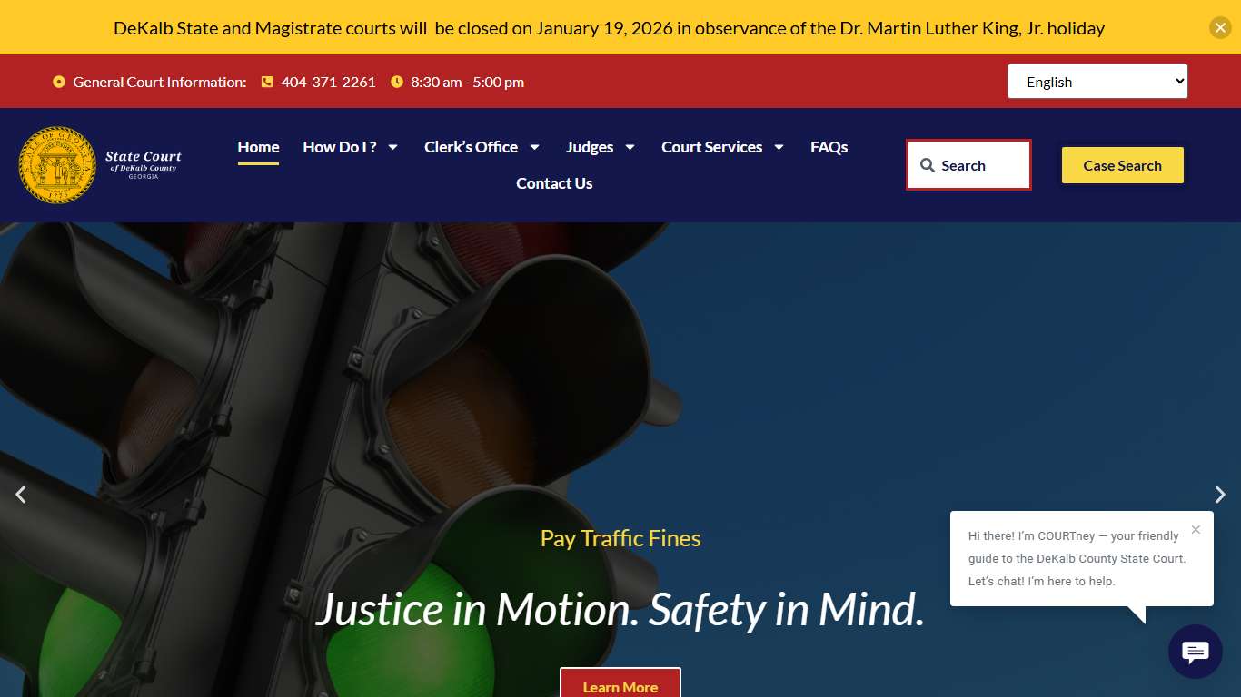Open the chat widget bubble icon
Image resolution: width=1241 pixels, height=697 pixels.
(1195, 652)
